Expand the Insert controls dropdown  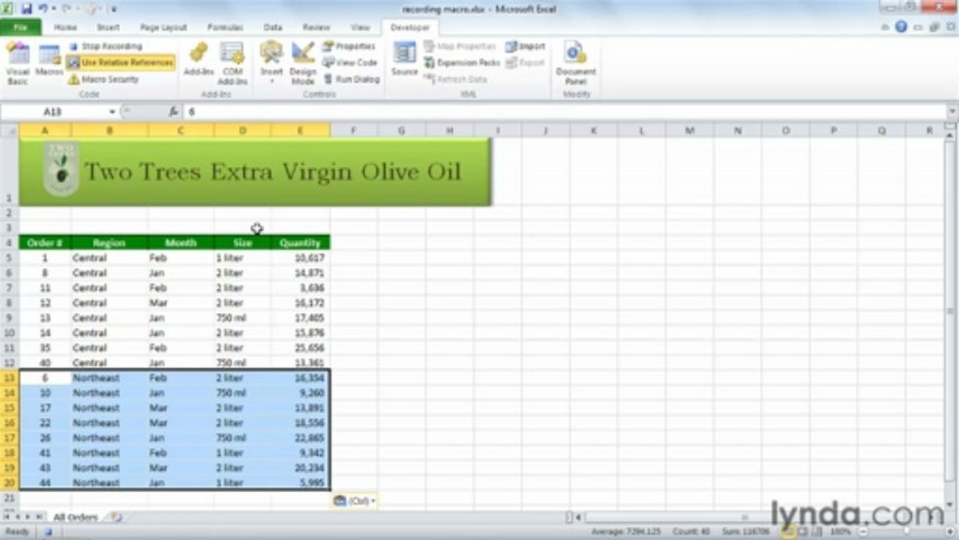click(271, 63)
